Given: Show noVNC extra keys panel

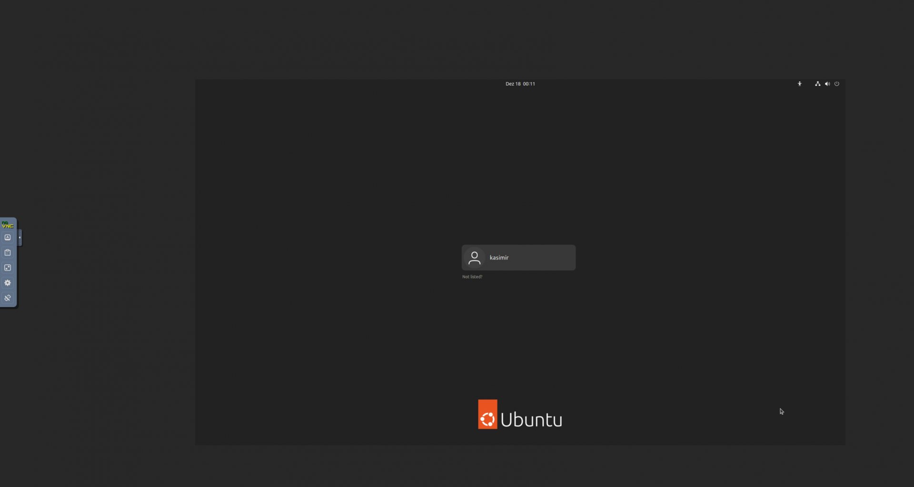Looking at the screenshot, I should (8, 238).
